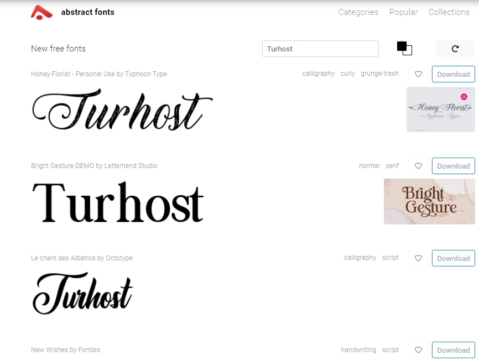Open the Bright Gesture promo thumbnail
The image size is (479, 361).
point(429,201)
